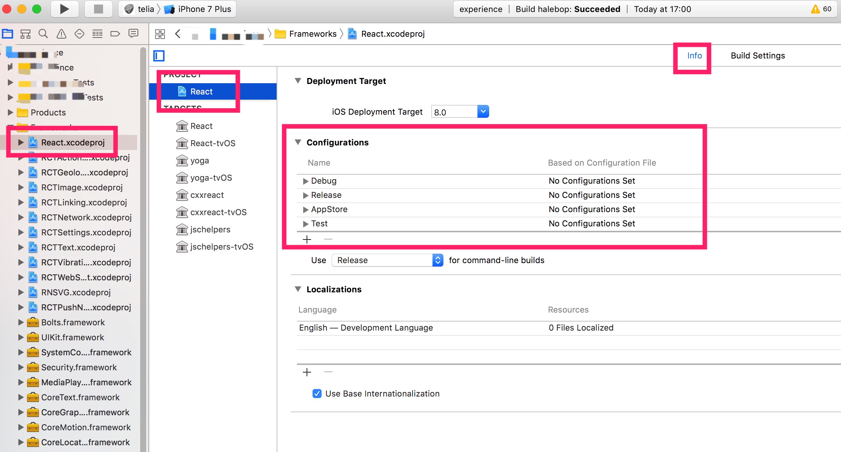Click the Stop build button
This screenshot has height=452, width=841.
tap(98, 9)
